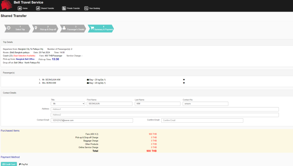Click the Contact No. input field
Image resolution: width=293 pixels, height=166 pixels.
coord(205,104)
